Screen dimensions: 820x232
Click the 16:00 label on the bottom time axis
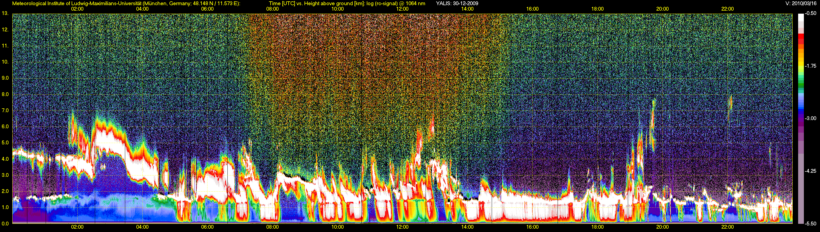pyautogui.click(x=532, y=227)
